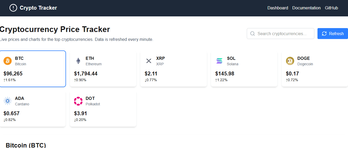Image resolution: width=348 pixels, height=148 pixels.
Task: Open the Documentation nav link
Action: [x=307, y=8]
